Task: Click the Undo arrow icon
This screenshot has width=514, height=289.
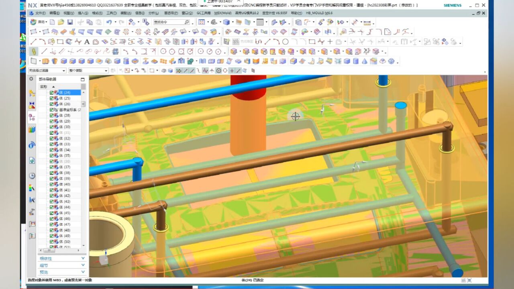Action: (109, 22)
